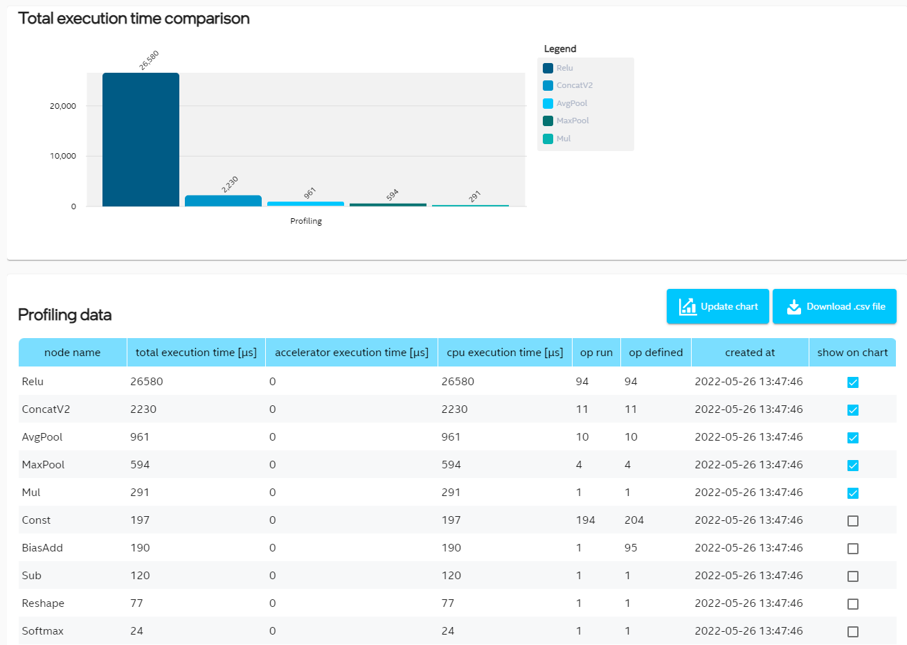Uncheck show on chart for AvgPool

[x=853, y=438]
